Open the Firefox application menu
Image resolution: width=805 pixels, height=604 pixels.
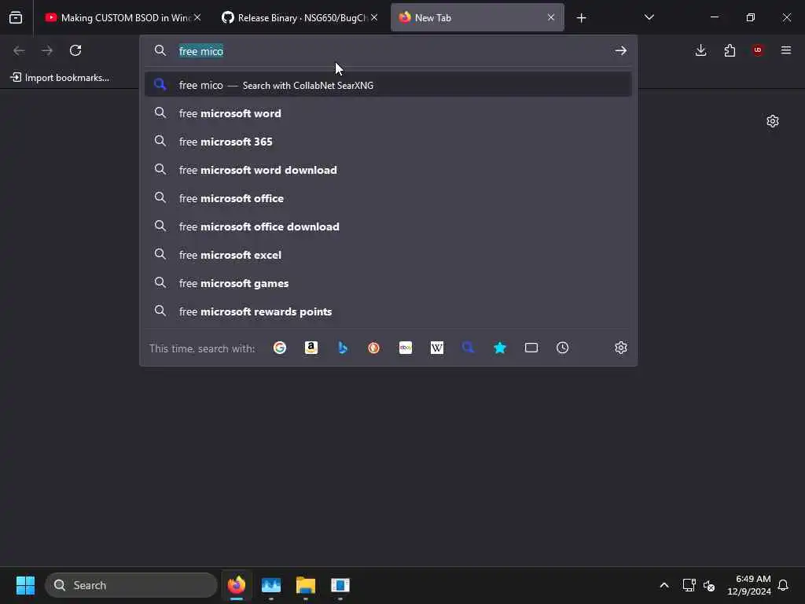tap(786, 50)
